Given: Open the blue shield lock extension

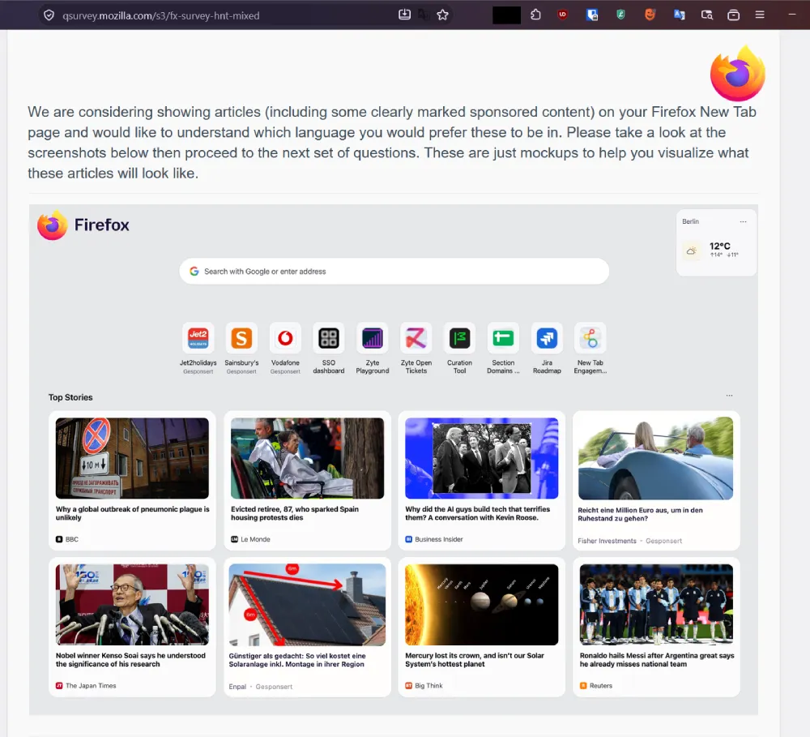Looking at the screenshot, I should point(592,15).
